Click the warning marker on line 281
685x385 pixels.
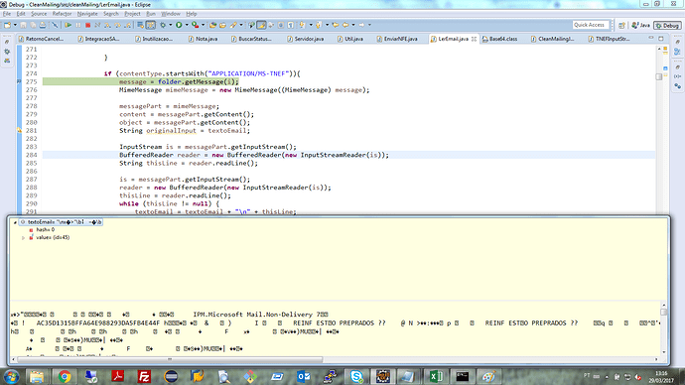(x=19, y=130)
